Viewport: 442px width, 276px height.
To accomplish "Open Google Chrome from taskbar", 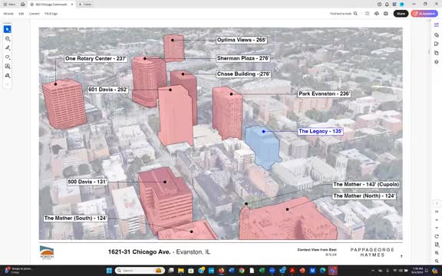I will tap(242, 271).
